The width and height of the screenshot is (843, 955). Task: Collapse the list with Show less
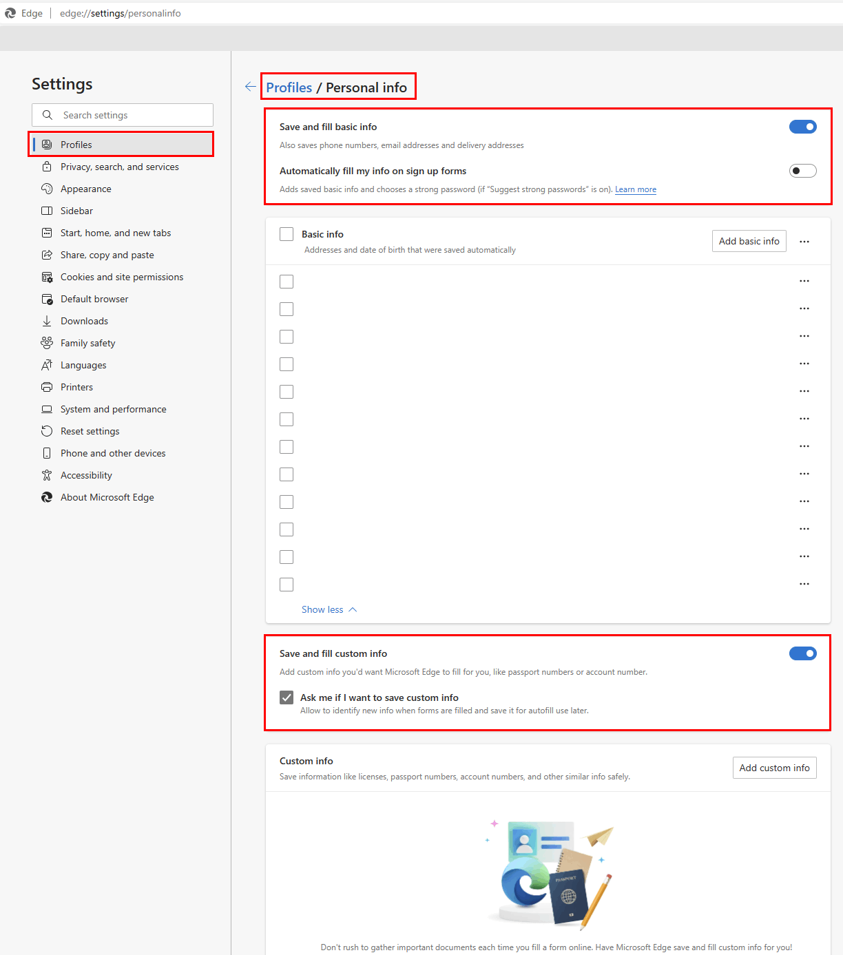[329, 609]
